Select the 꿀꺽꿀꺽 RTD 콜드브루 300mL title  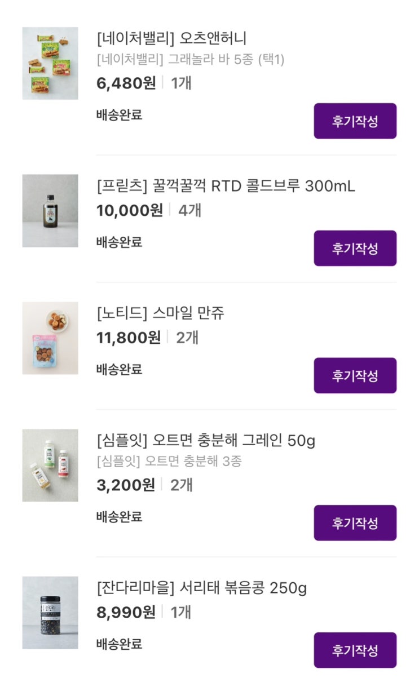coord(226,186)
